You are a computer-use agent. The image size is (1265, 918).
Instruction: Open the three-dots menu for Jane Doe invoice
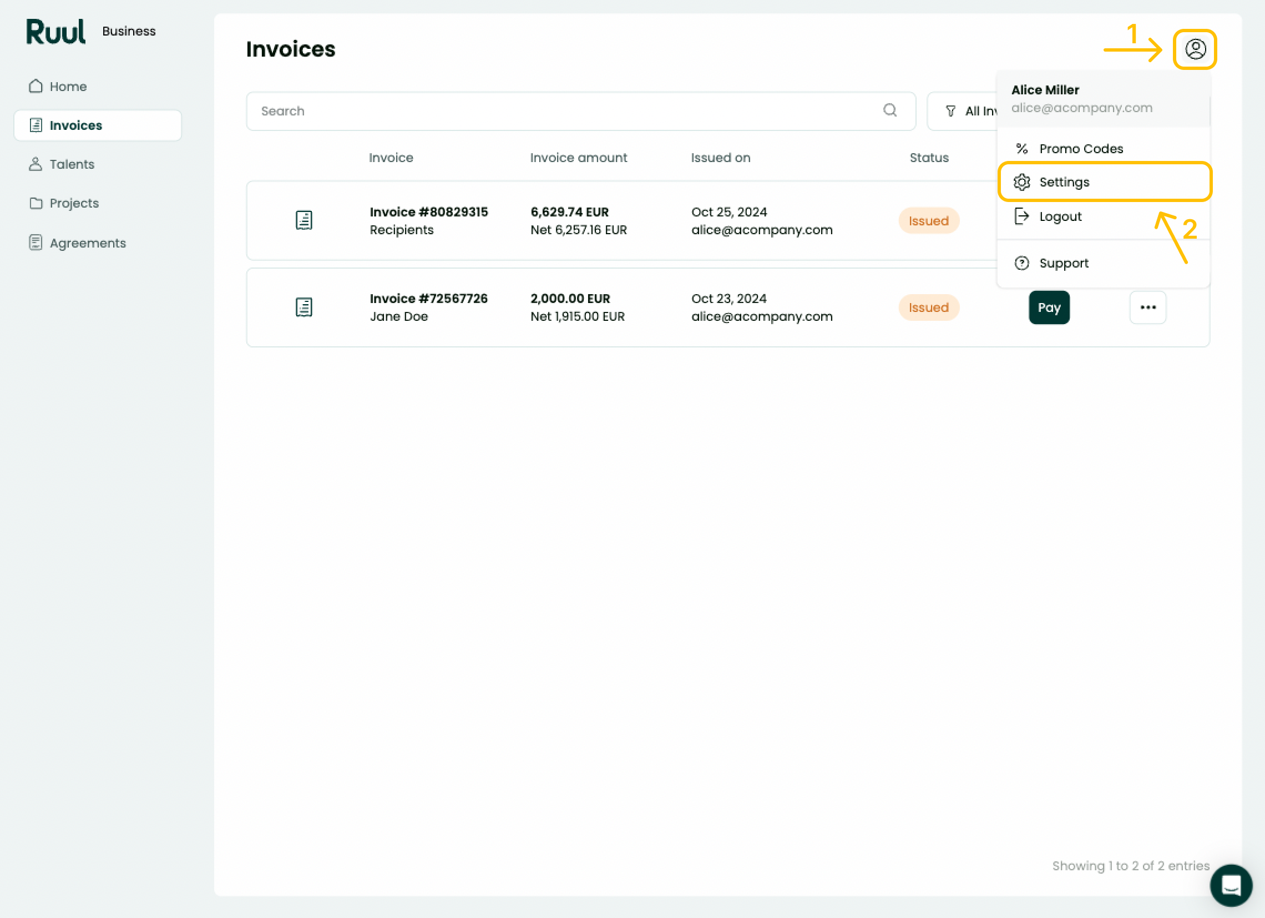point(1148,307)
